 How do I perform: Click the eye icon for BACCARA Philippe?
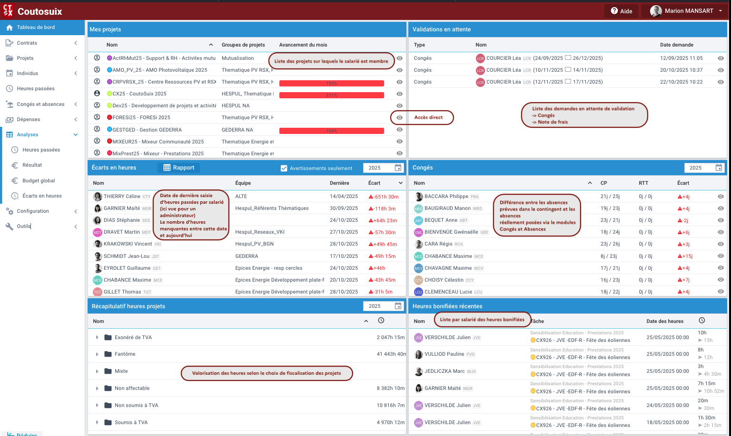pos(721,197)
